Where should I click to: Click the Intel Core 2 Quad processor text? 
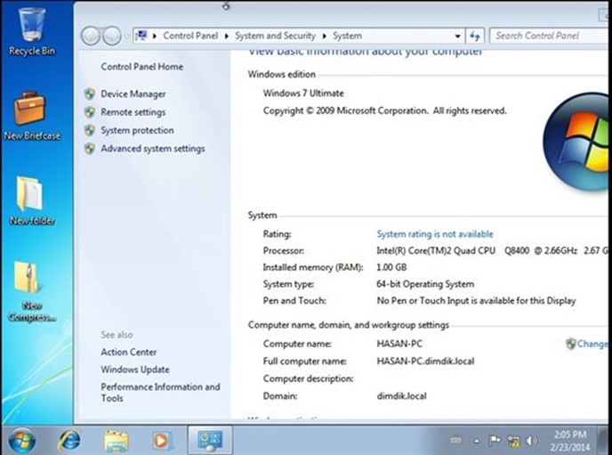click(x=493, y=250)
